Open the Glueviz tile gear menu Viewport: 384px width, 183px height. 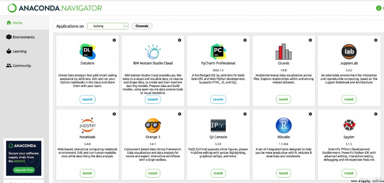pos(310,40)
